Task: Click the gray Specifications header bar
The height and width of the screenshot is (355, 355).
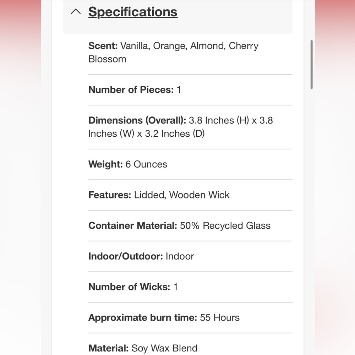Action: (x=178, y=17)
